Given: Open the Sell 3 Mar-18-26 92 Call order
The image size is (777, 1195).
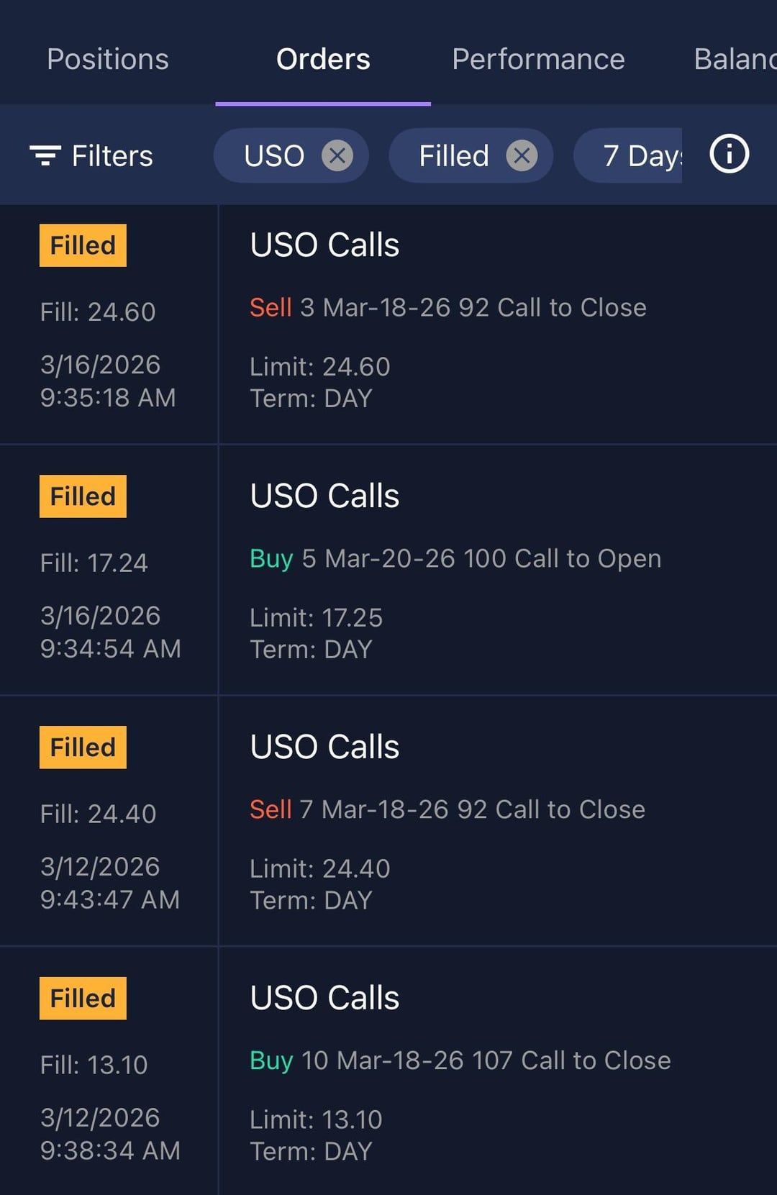Looking at the screenshot, I should tap(447, 308).
